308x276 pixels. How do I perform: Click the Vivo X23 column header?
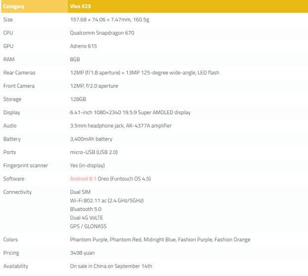[x=80, y=6]
